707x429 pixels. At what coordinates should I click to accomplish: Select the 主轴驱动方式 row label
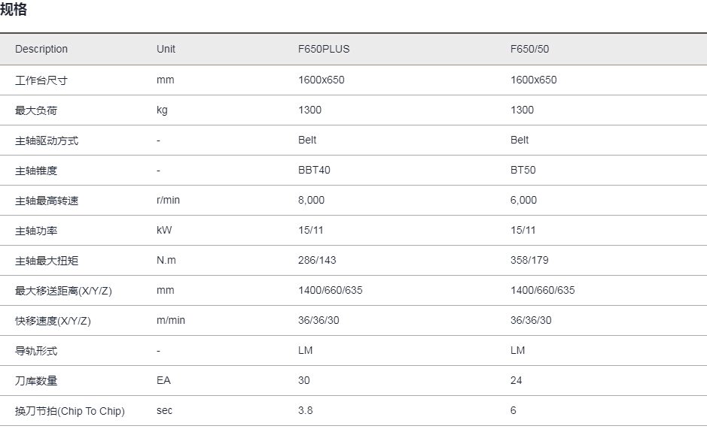(47, 140)
